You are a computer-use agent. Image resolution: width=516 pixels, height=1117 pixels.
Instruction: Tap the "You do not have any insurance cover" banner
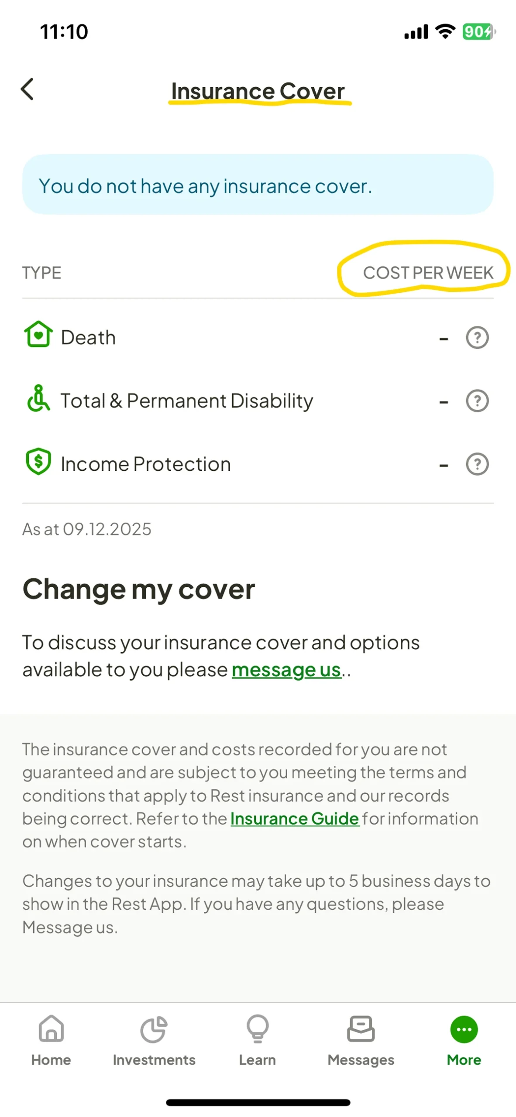coord(258,185)
